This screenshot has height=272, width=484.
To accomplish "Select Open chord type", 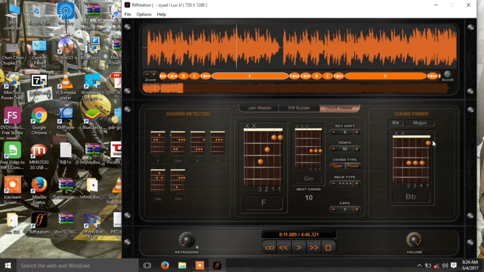I will click(x=337, y=166).
